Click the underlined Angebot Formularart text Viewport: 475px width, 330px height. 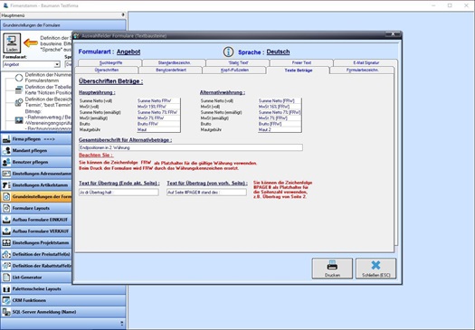click(128, 52)
